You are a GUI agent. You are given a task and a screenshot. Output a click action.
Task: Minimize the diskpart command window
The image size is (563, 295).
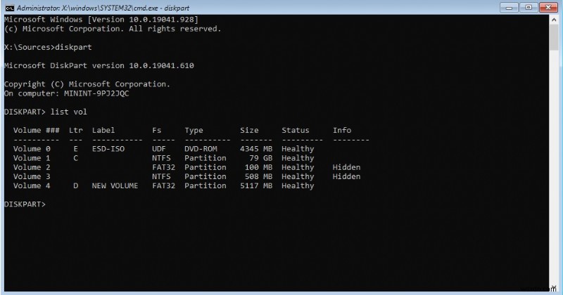508,7
